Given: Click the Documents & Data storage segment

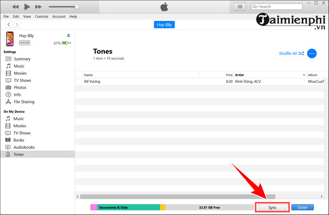Looking at the screenshot, I should (x=128, y=208).
